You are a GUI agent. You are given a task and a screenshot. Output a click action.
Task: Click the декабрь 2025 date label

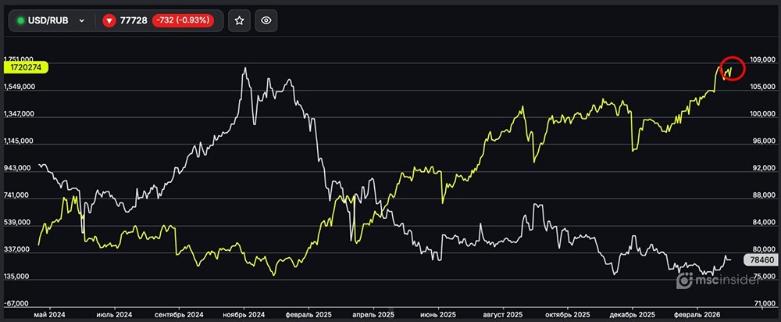point(637,314)
